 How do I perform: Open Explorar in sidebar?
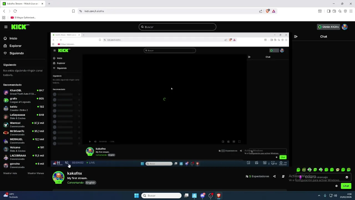[12, 46]
